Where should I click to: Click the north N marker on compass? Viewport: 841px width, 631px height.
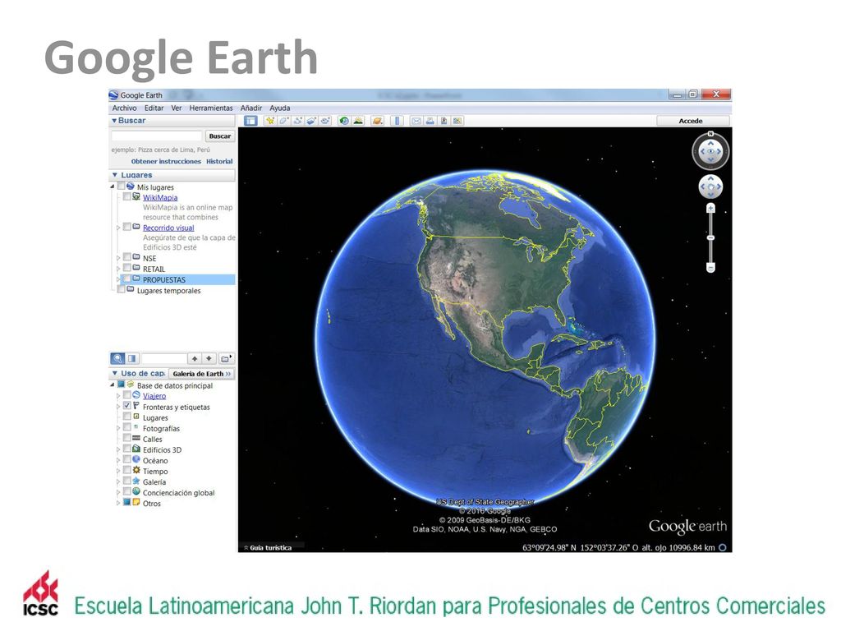(710, 134)
